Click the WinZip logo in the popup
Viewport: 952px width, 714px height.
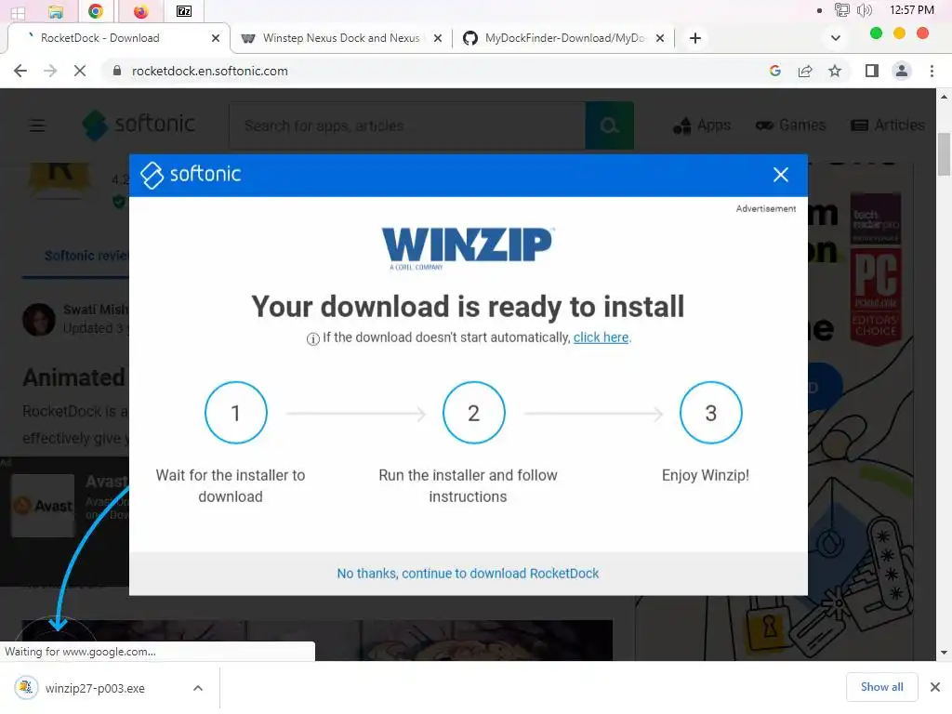pyautogui.click(x=468, y=247)
